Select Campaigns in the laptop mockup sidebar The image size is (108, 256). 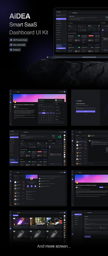(x=59, y=23)
